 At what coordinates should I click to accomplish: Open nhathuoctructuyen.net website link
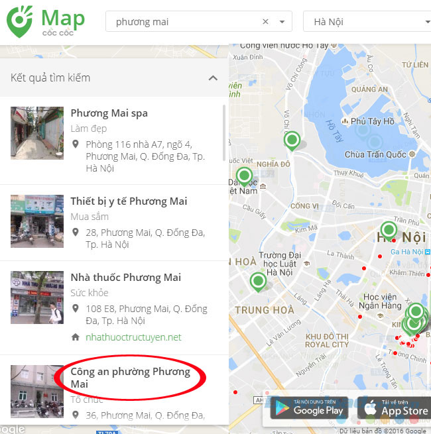tap(133, 337)
